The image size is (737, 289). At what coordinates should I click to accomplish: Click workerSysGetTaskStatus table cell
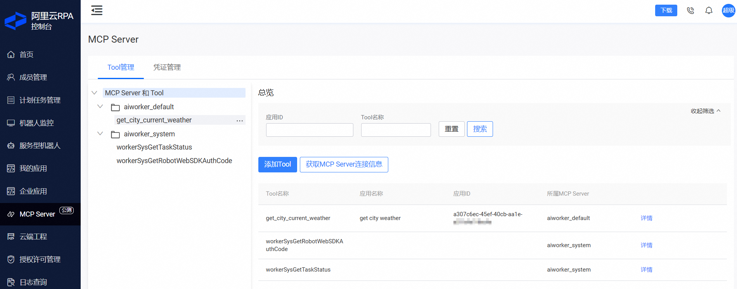298,270
